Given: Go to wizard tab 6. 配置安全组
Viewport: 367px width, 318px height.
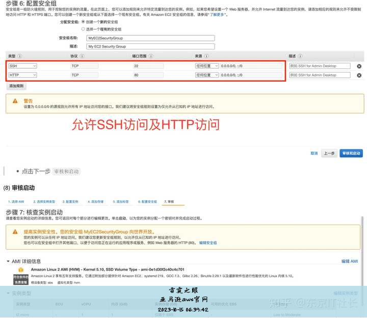Looking at the screenshot, I should 147,202.
